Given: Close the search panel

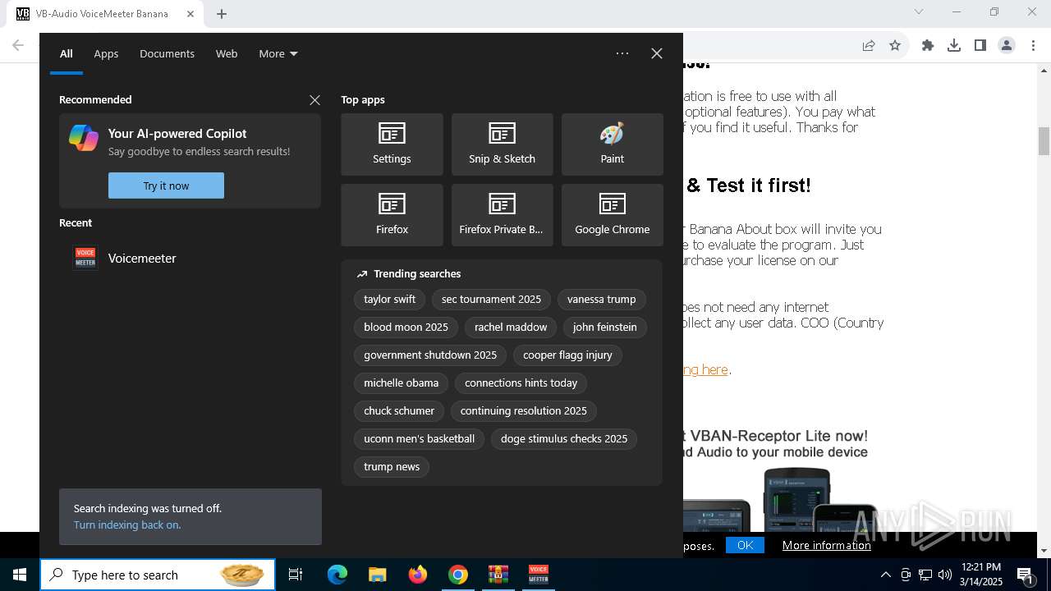Looking at the screenshot, I should (657, 53).
